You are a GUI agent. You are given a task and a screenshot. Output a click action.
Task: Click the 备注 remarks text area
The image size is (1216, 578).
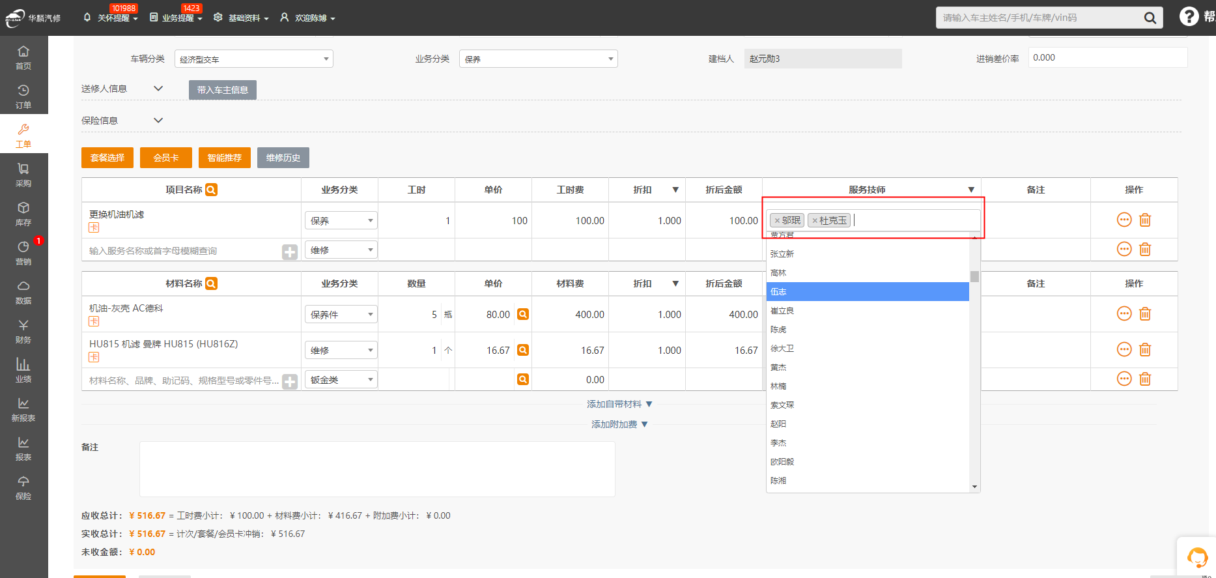tap(377, 469)
